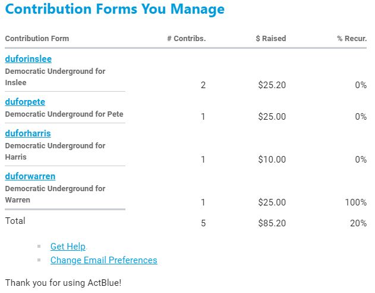
Task: Select the % Recur. column header
Action: tap(352, 39)
